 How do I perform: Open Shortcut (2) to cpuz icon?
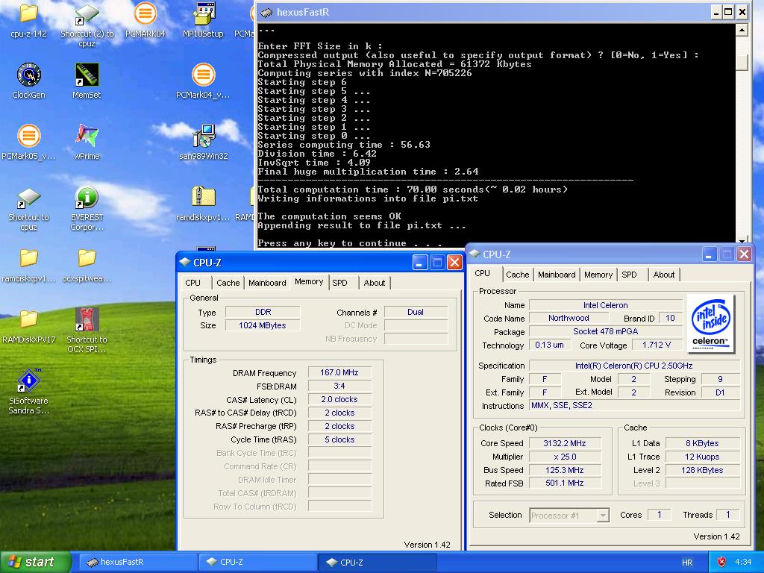coord(87,13)
